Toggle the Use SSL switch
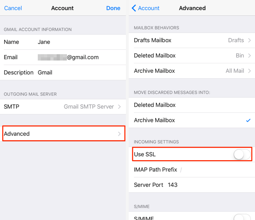This screenshot has width=255, height=220. coord(242,154)
